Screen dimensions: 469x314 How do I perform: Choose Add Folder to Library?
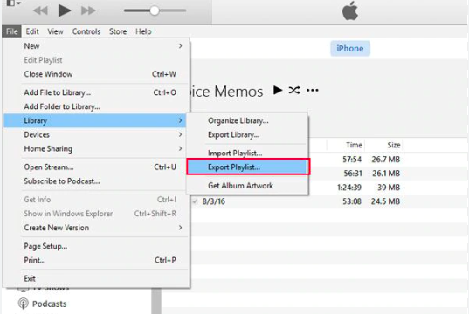(96, 106)
